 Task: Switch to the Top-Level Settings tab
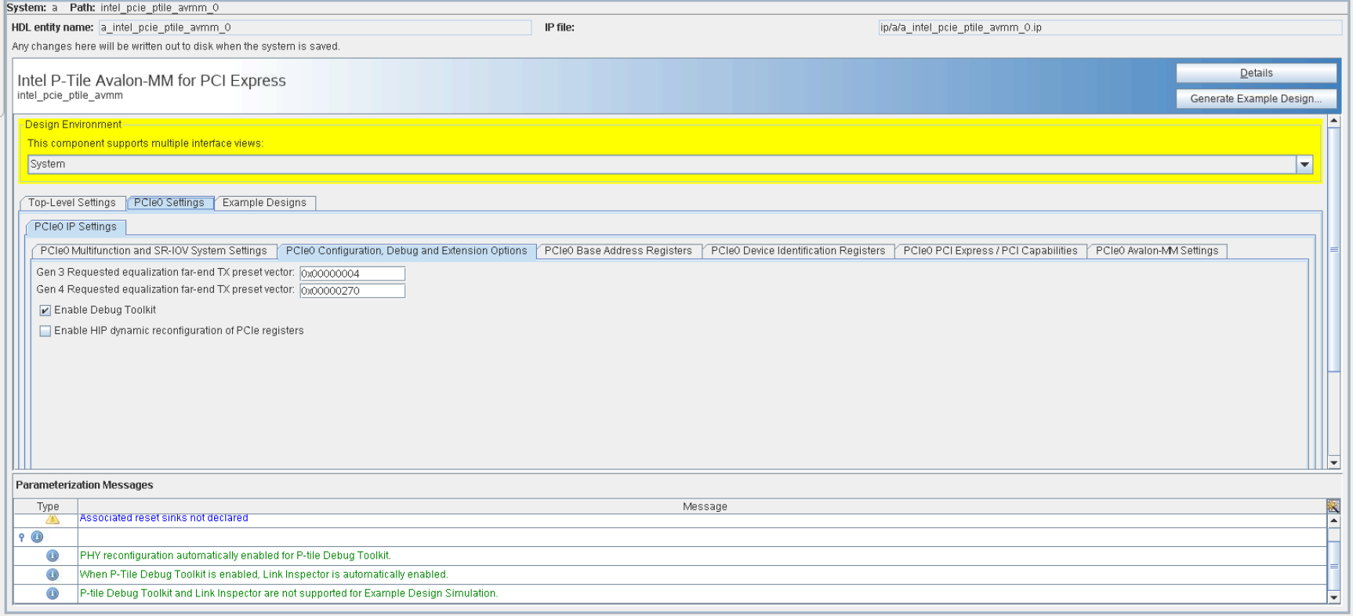(x=72, y=203)
